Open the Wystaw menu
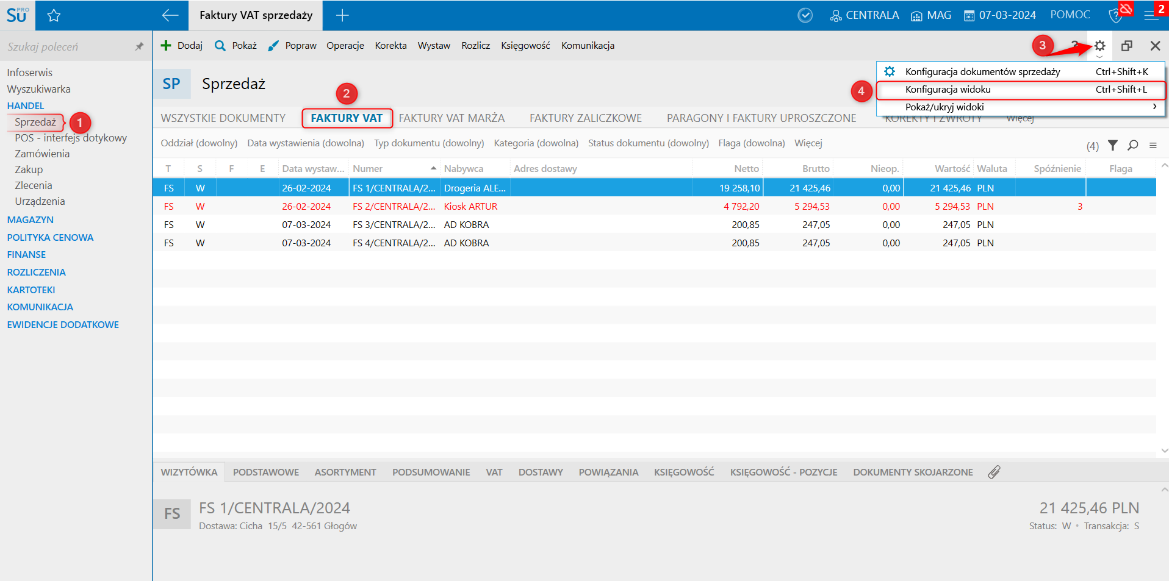Image resolution: width=1169 pixels, height=581 pixels. point(434,46)
